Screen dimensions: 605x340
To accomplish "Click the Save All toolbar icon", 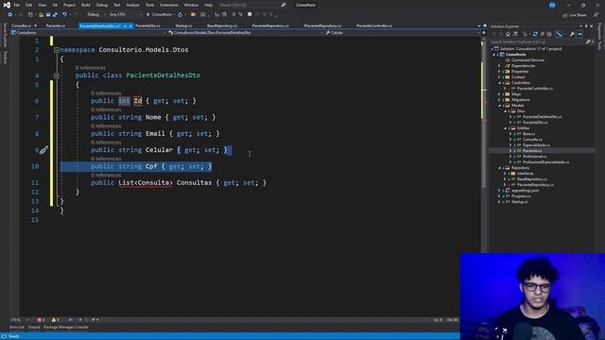I will [x=55, y=15].
